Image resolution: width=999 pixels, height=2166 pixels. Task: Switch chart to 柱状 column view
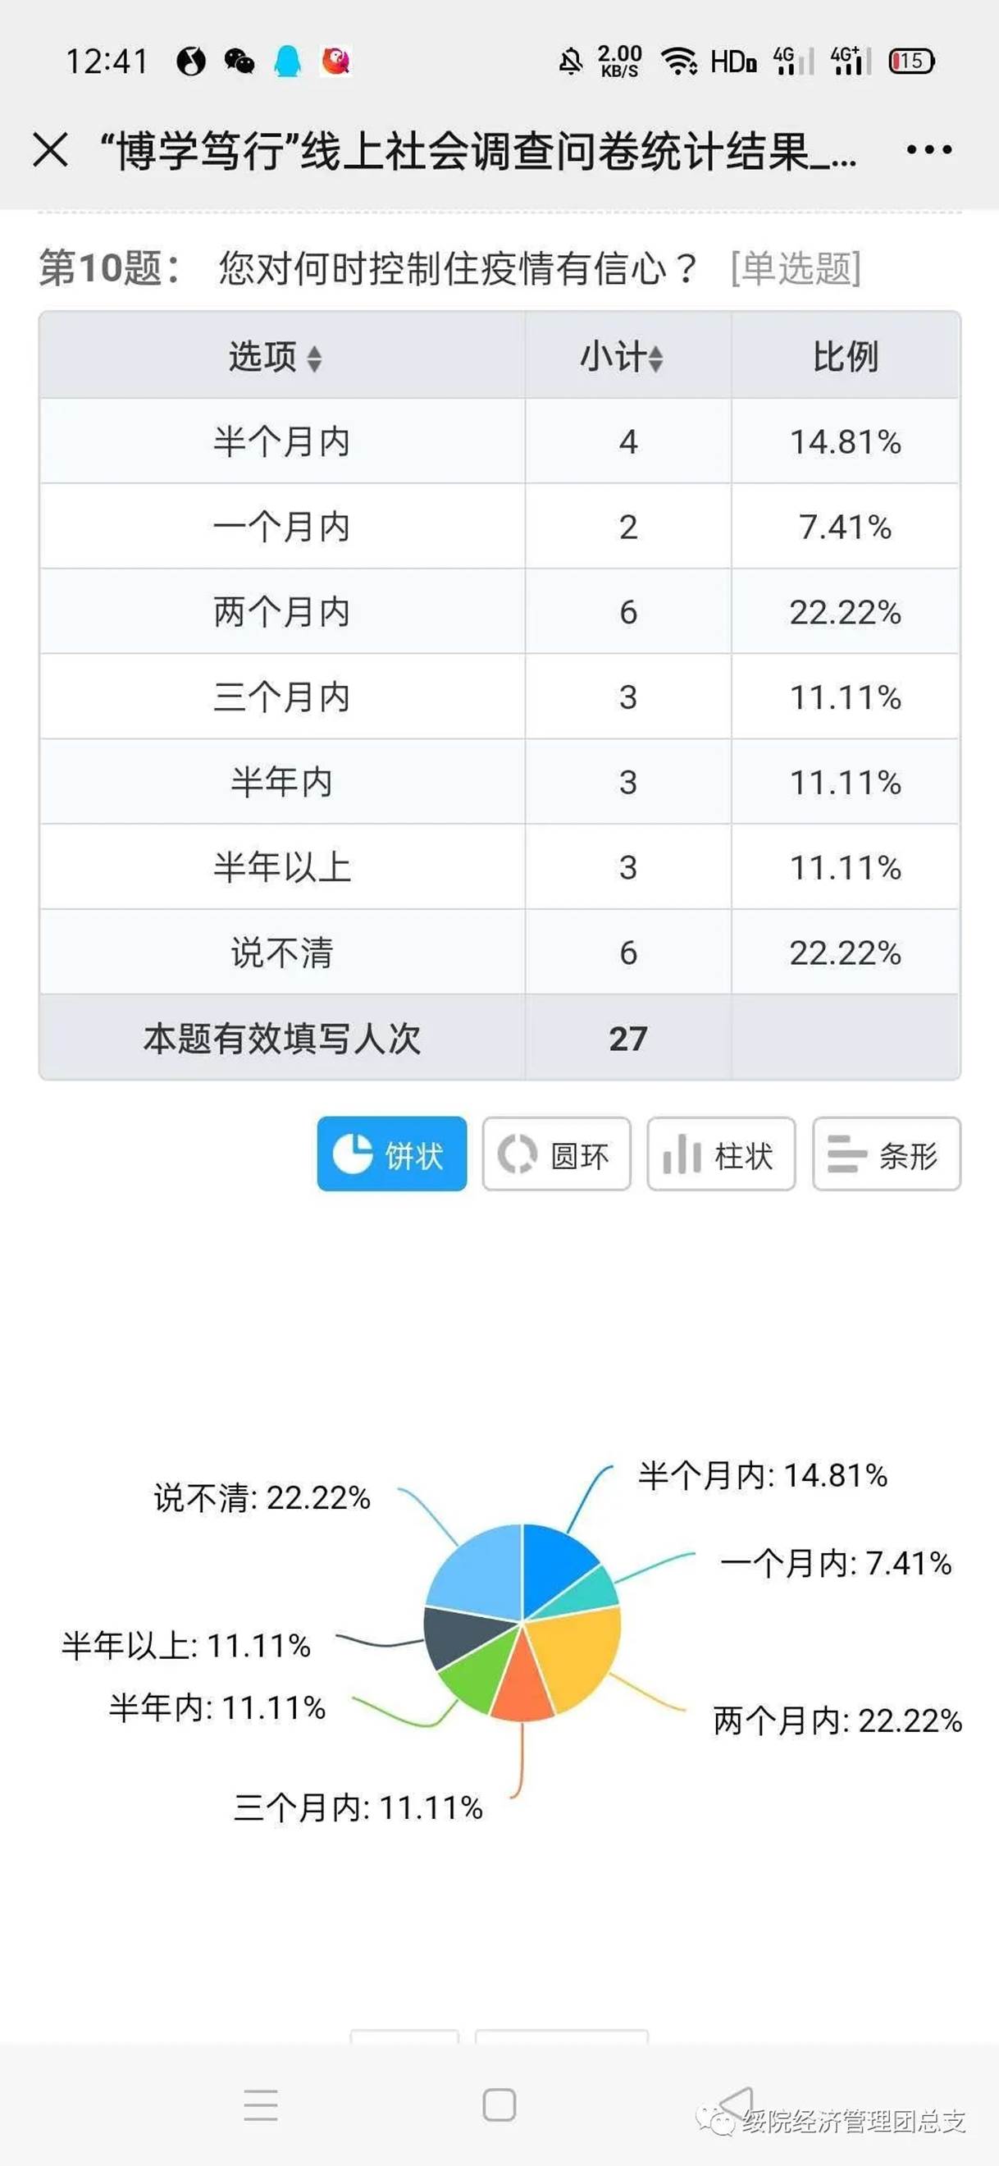[721, 1154]
